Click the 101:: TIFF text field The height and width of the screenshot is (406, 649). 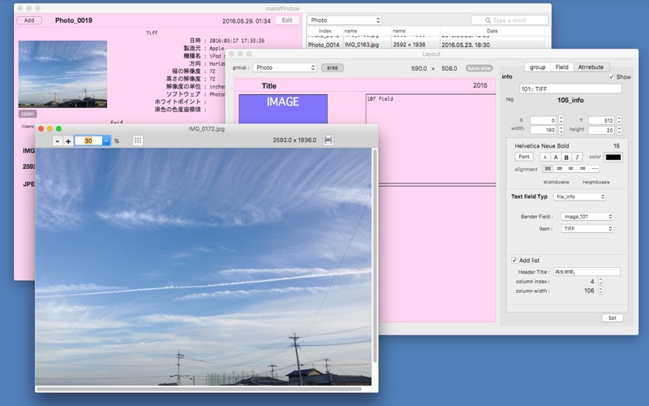click(571, 89)
